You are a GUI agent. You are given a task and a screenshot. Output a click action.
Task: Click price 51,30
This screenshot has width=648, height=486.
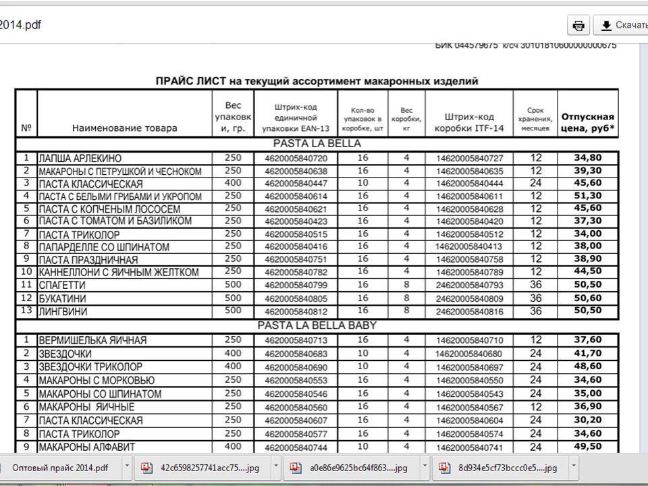(x=588, y=196)
